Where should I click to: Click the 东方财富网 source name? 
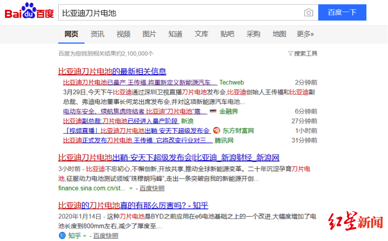[238, 131]
